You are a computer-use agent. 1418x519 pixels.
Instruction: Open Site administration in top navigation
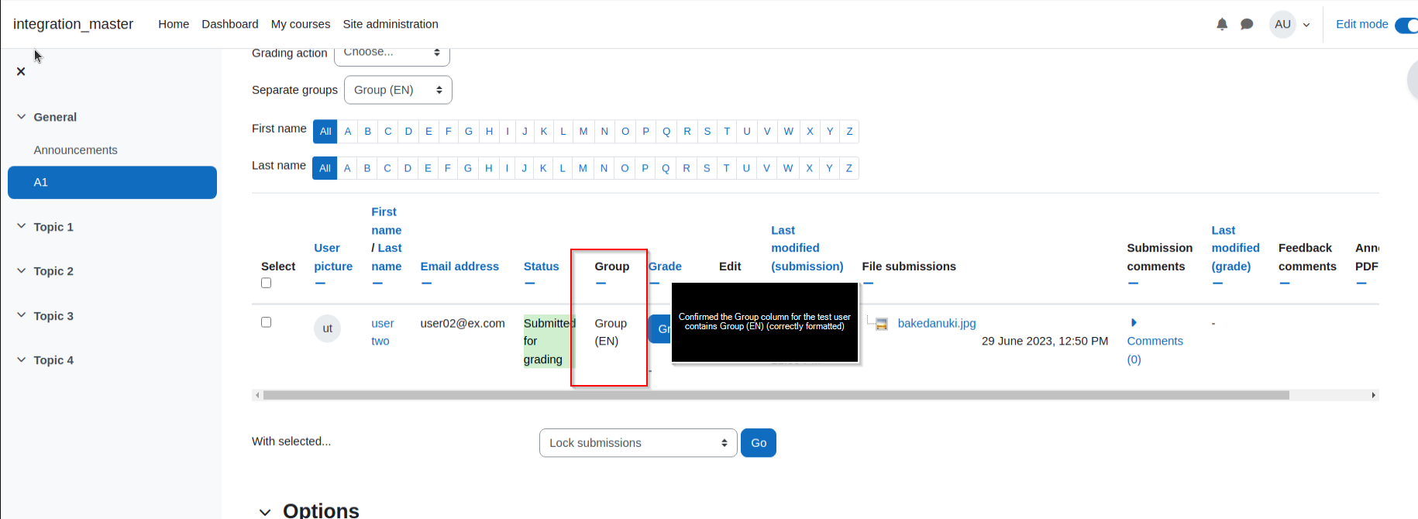pyautogui.click(x=391, y=24)
